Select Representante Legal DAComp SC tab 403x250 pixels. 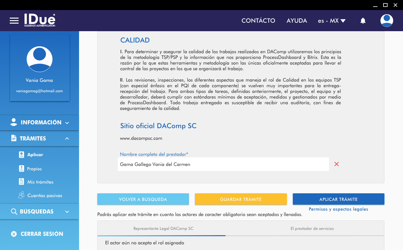[163, 229]
